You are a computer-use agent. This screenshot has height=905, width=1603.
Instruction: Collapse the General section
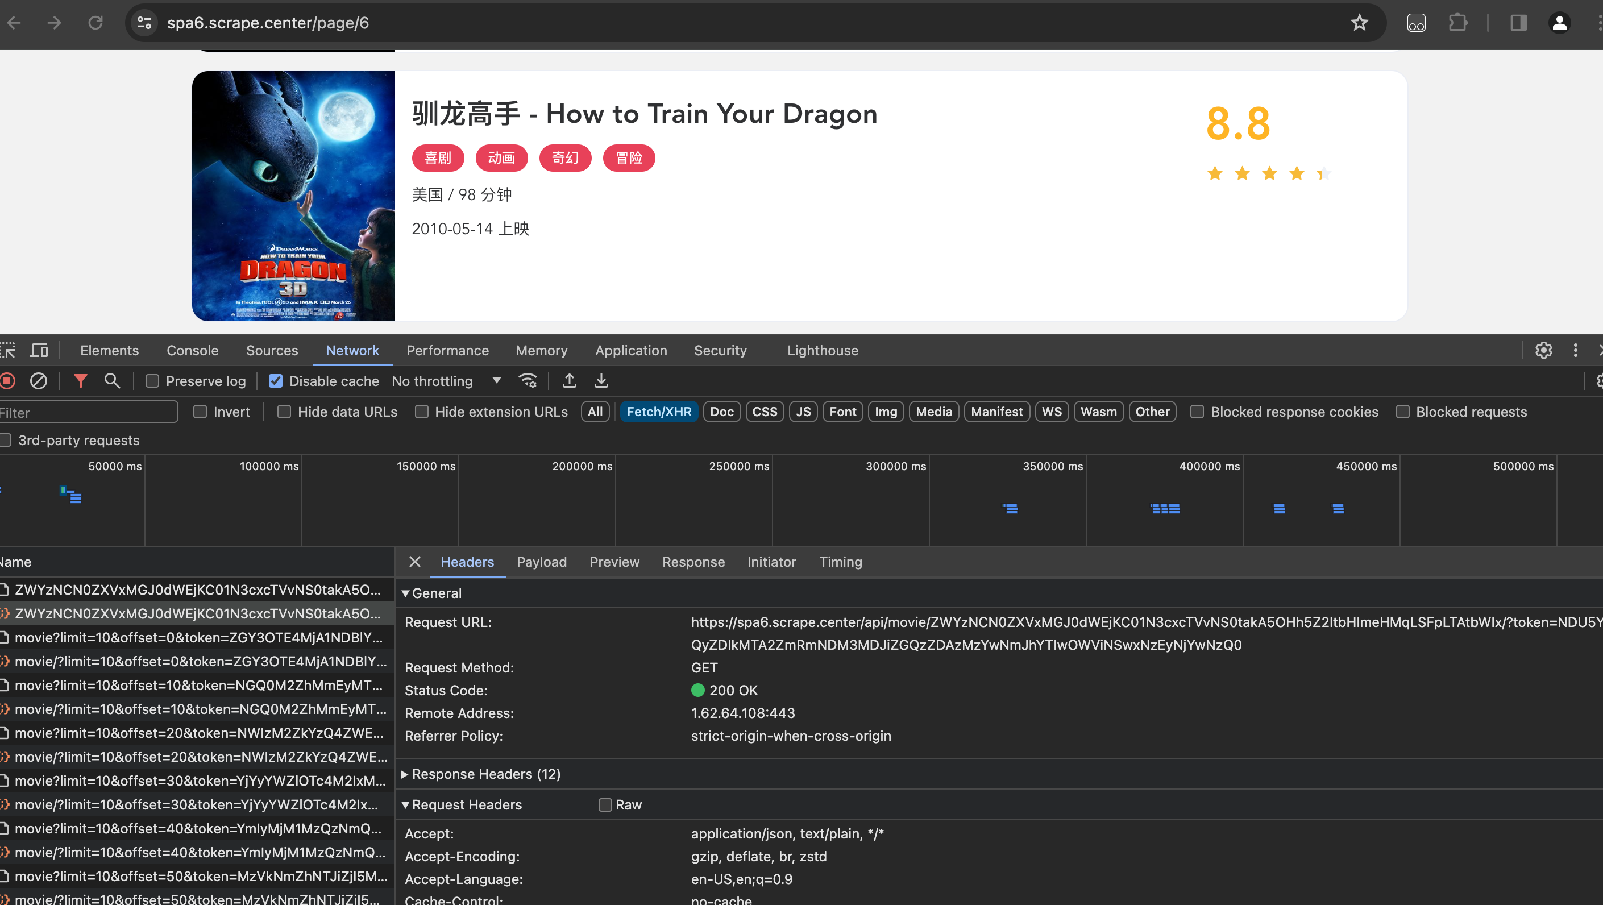[x=436, y=593]
